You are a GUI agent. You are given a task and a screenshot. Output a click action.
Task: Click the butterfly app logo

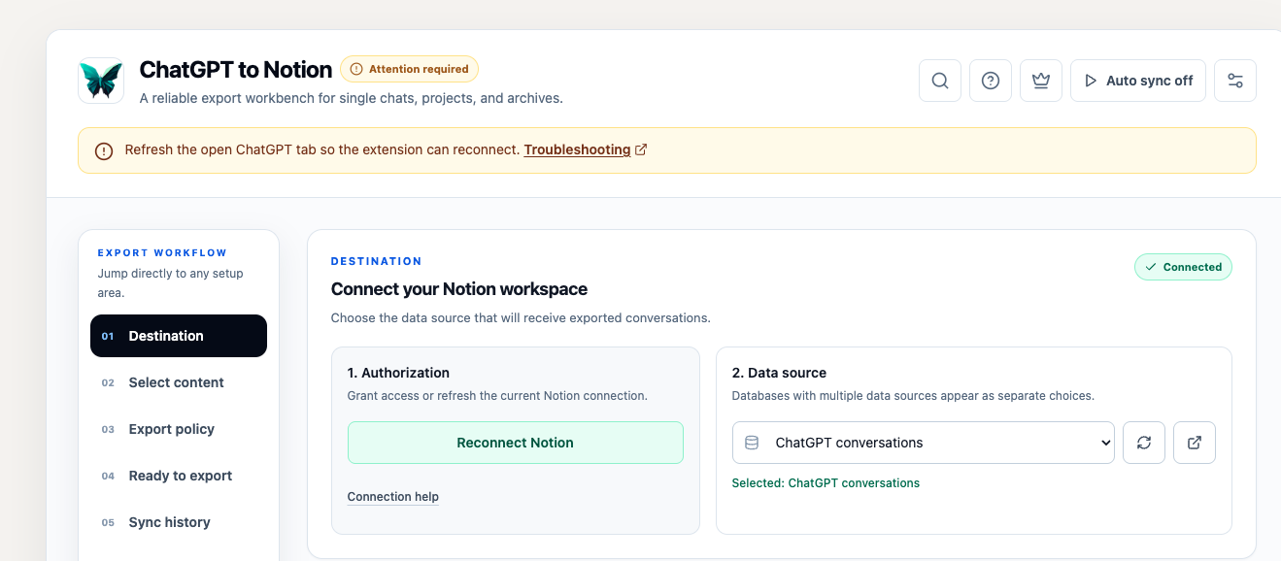click(x=101, y=81)
